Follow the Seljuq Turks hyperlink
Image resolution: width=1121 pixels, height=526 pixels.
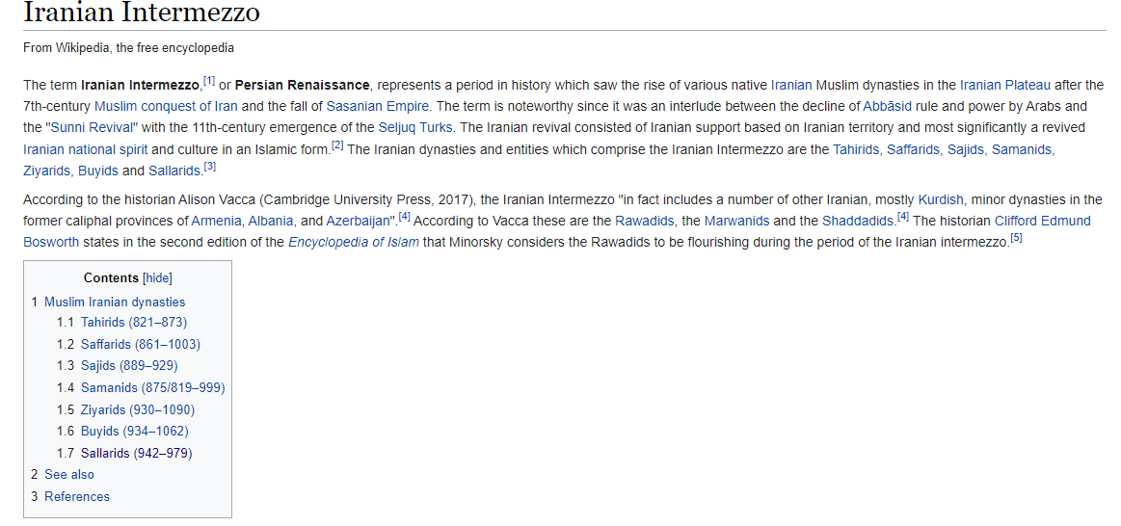tap(415, 128)
